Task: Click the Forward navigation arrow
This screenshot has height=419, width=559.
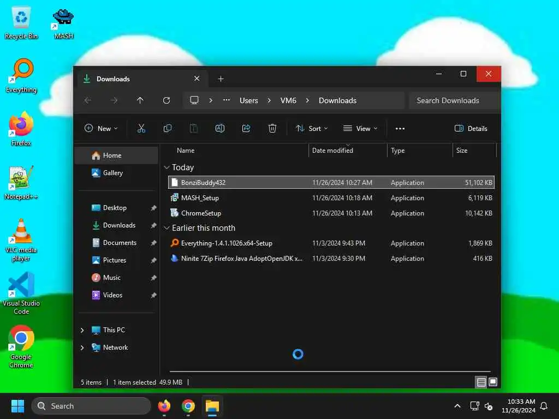Action: 114,100
